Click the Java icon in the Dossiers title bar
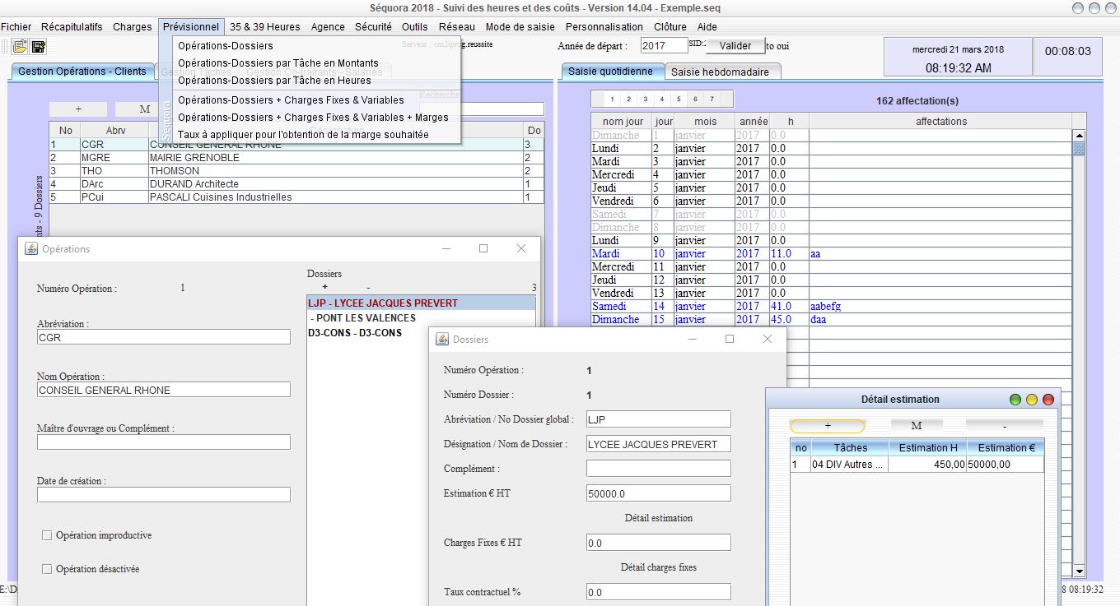Screen dimensions: 1120x606 coord(442,339)
